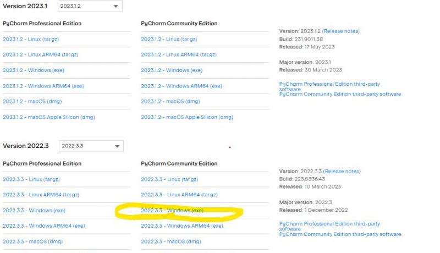Select the 'Version 2022.3' heading text

click(26, 146)
